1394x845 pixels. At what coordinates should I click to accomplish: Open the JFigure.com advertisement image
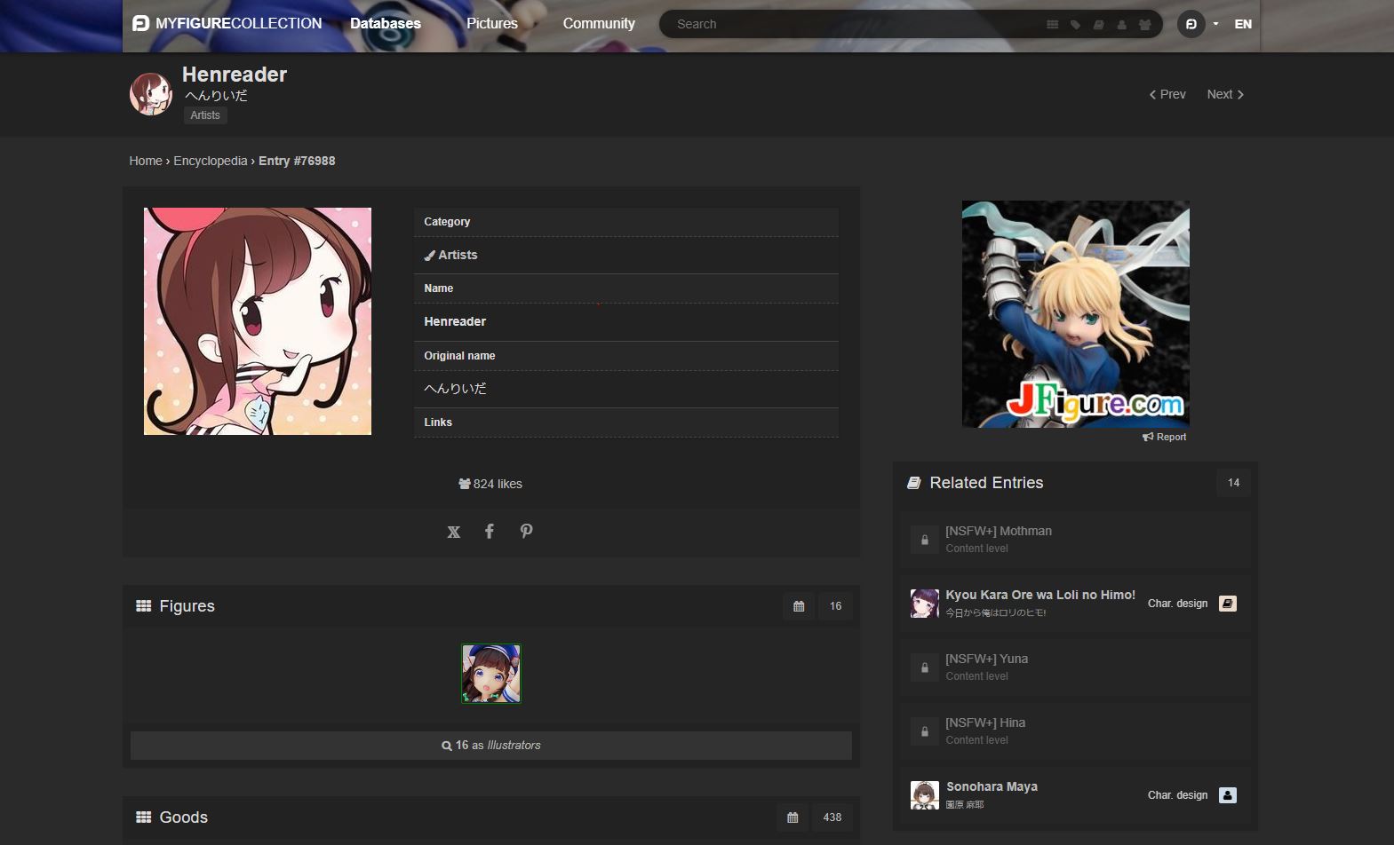tap(1076, 314)
